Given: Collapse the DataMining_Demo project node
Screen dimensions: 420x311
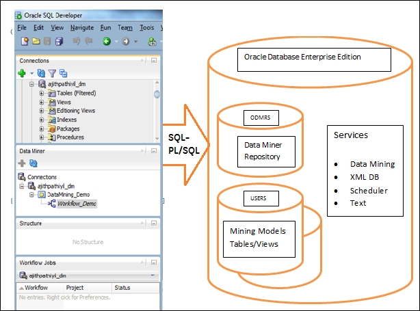Looking at the screenshot, I should tap(31, 195).
